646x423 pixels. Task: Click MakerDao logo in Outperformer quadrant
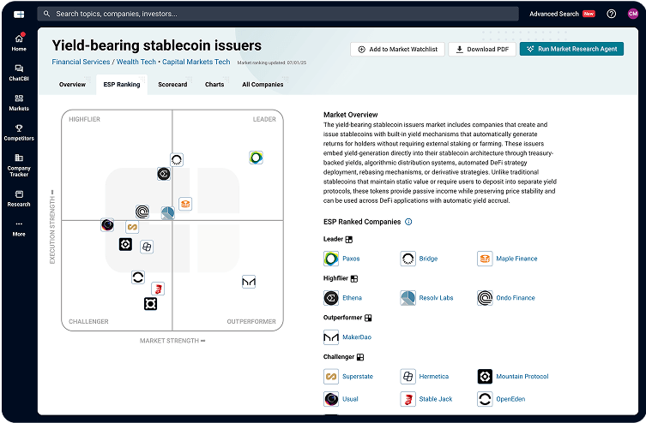[249, 282]
